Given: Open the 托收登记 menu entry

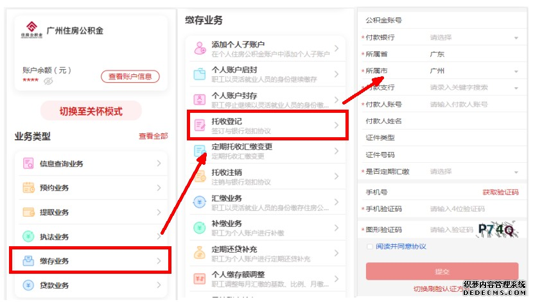Looking at the screenshot, I should click(x=268, y=125).
